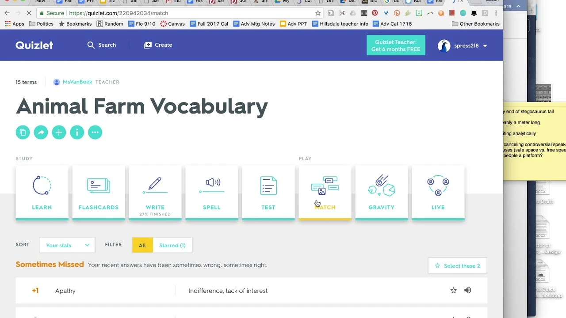Click the copy set icon
566x318 pixels.
point(23,132)
